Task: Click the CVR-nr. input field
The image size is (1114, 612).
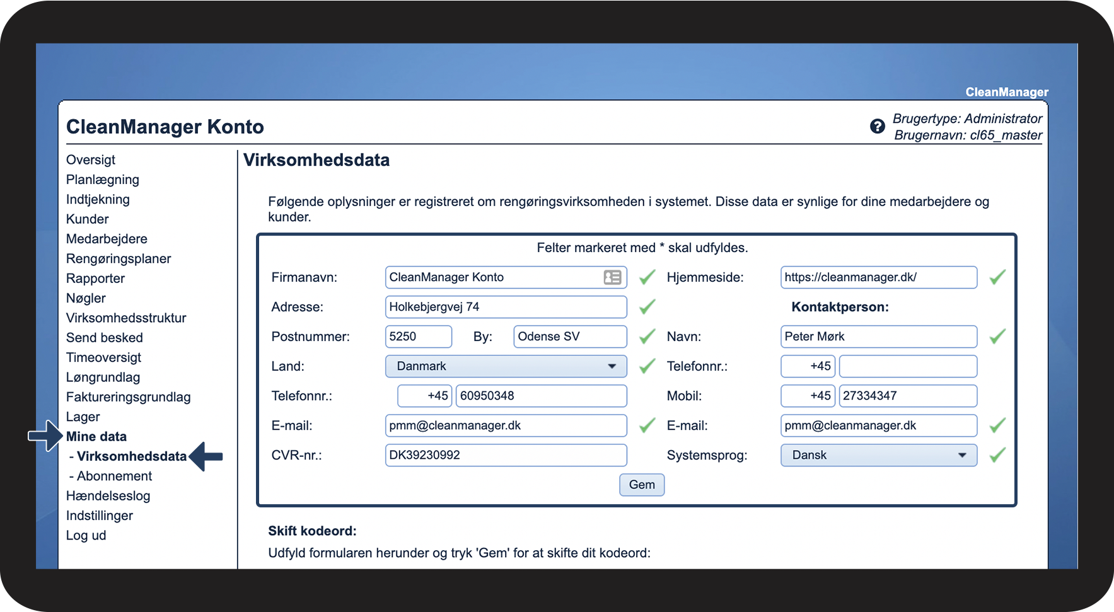Action: click(x=506, y=455)
